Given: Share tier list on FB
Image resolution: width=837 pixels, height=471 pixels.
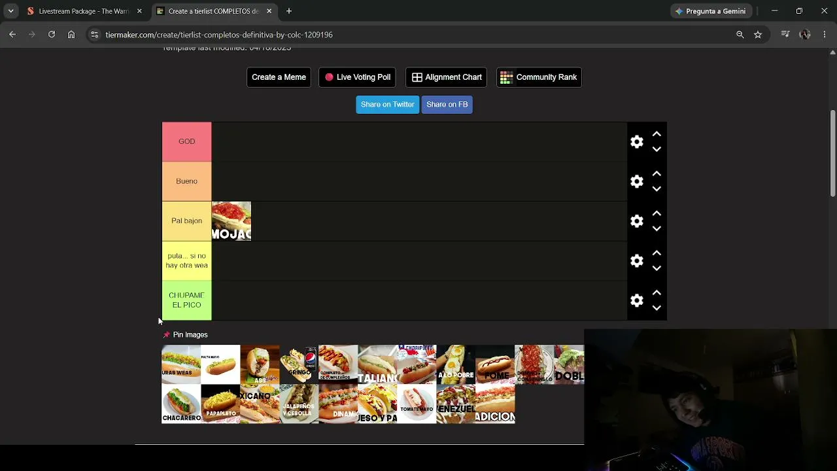Looking at the screenshot, I should click(447, 105).
